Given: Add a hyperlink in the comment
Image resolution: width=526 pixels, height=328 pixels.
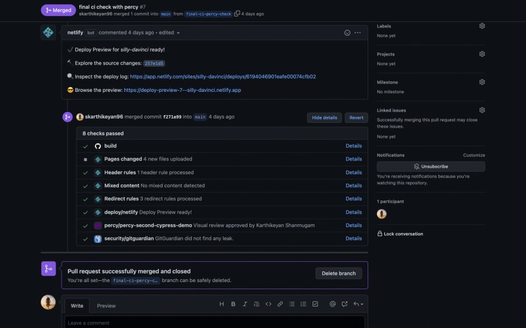Looking at the screenshot, I should (x=280, y=304).
